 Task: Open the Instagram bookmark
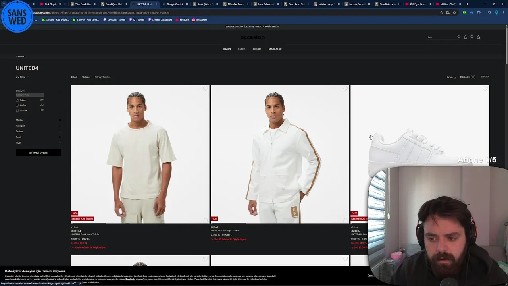[199, 20]
